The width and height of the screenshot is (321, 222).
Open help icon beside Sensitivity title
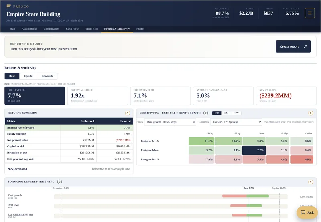click(205, 113)
